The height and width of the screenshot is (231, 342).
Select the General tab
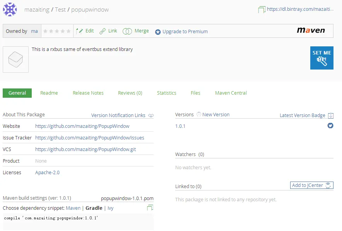(x=17, y=93)
